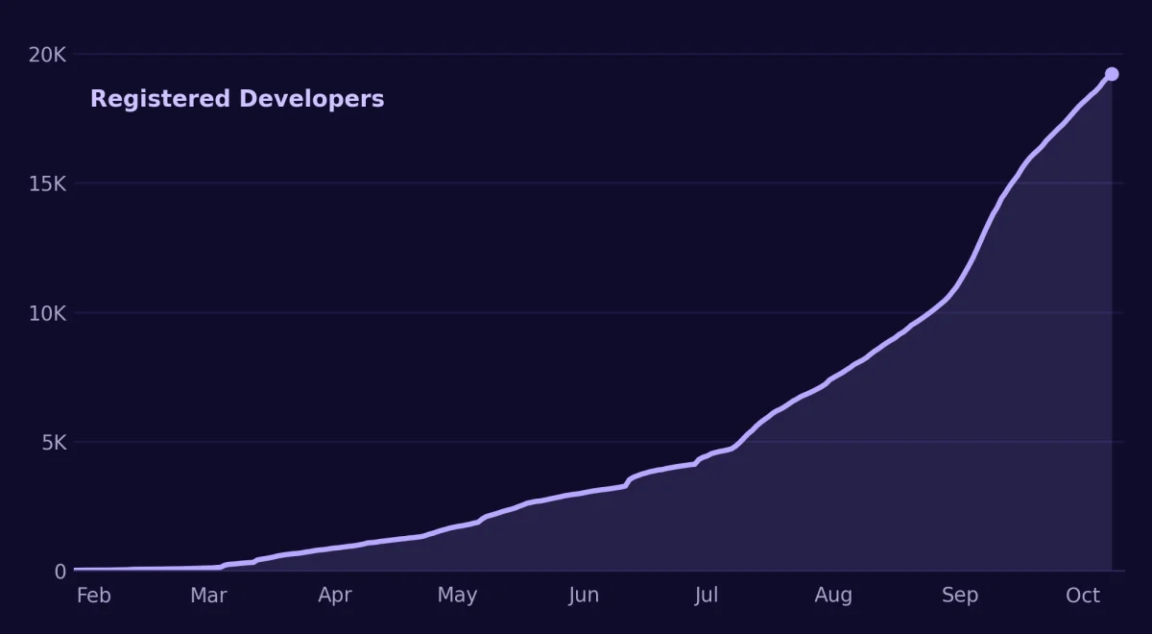This screenshot has width=1152, height=634.
Task: Click the '0' y-axis label
Action: [x=60, y=572]
